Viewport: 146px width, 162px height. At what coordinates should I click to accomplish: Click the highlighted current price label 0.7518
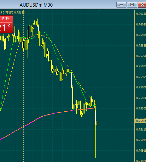click(x=141, y=121)
